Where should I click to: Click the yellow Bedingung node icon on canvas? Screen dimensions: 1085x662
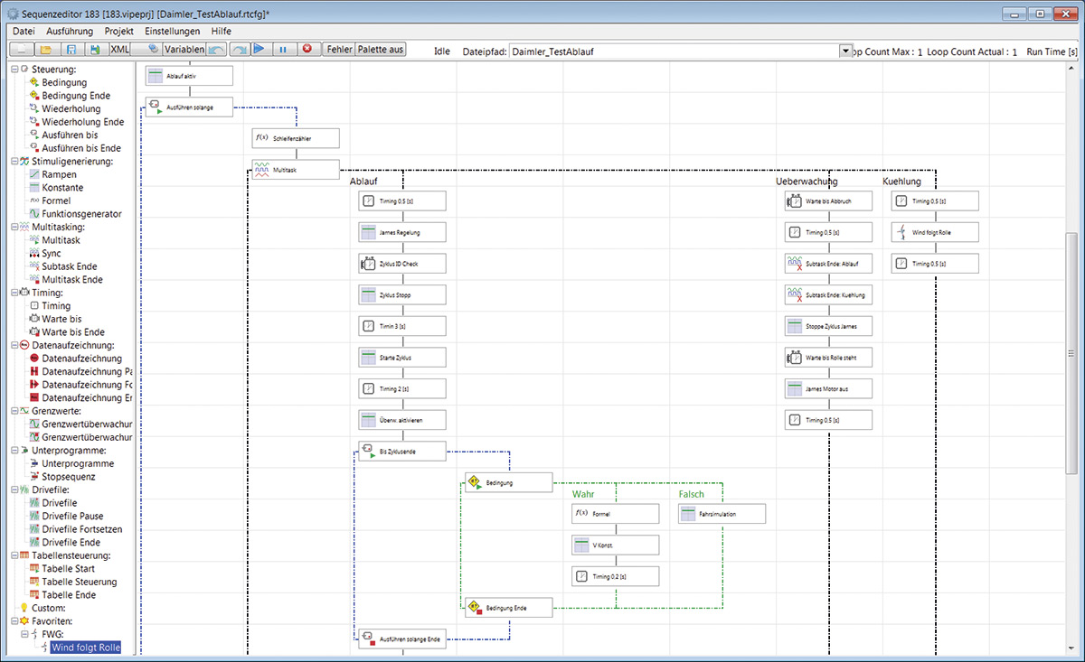[474, 482]
